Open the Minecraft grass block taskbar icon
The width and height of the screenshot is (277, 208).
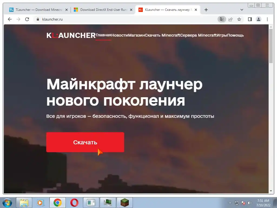pyautogui.click(x=124, y=203)
